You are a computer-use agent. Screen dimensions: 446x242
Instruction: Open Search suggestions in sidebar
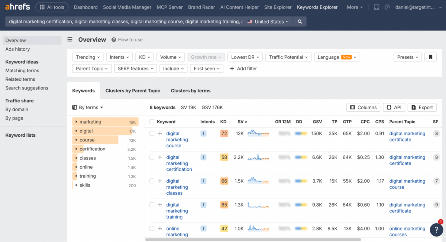pyautogui.click(x=27, y=88)
